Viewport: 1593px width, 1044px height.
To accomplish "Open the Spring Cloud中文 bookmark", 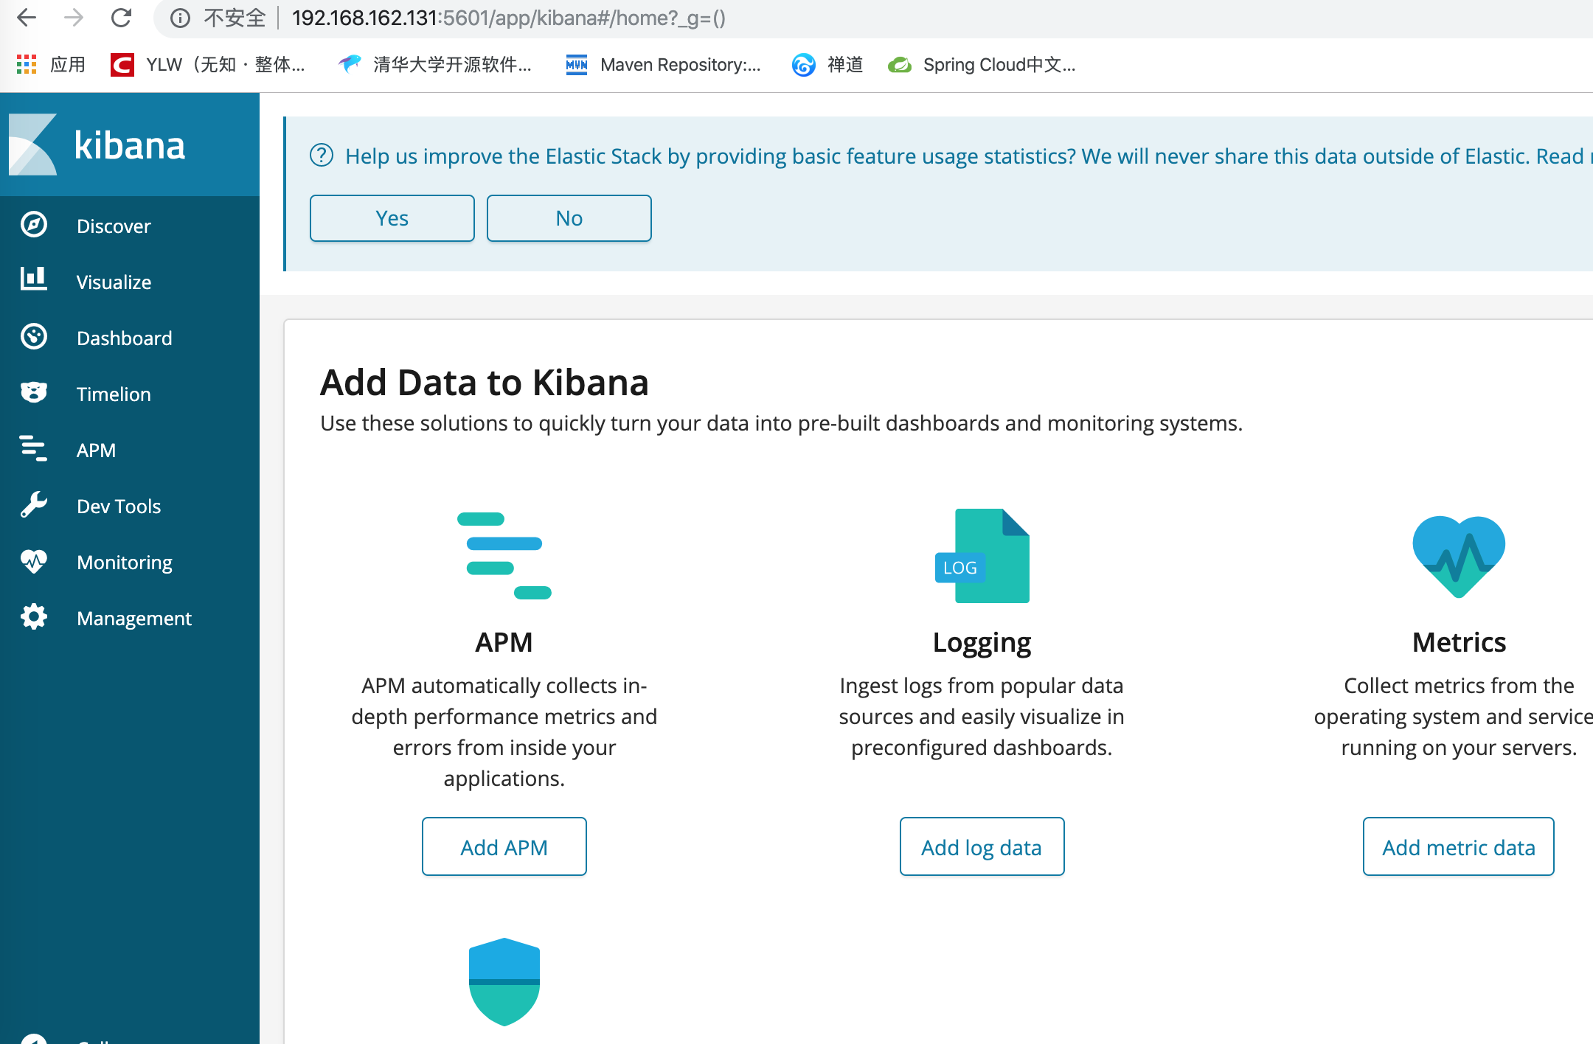I will 982,64.
